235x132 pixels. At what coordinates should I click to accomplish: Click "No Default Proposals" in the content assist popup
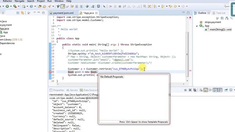tap(112, 77)
